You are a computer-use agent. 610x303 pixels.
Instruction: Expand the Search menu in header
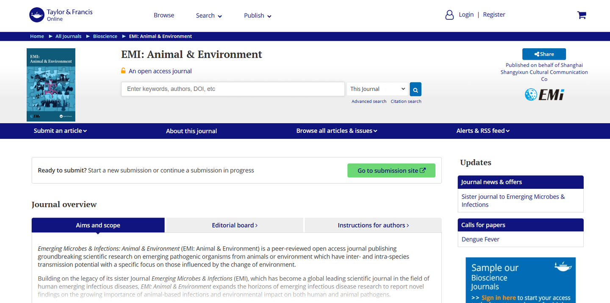pyautogui.click(x=209, y=16)
